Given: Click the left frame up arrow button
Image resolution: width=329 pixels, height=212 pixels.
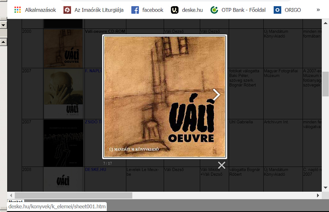Looking at the screenshot, I should [x=3, y=42].
